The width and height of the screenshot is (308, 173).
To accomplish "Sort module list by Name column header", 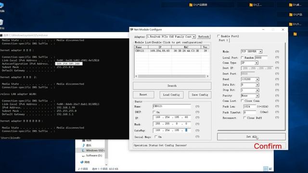I will point(141,47).
